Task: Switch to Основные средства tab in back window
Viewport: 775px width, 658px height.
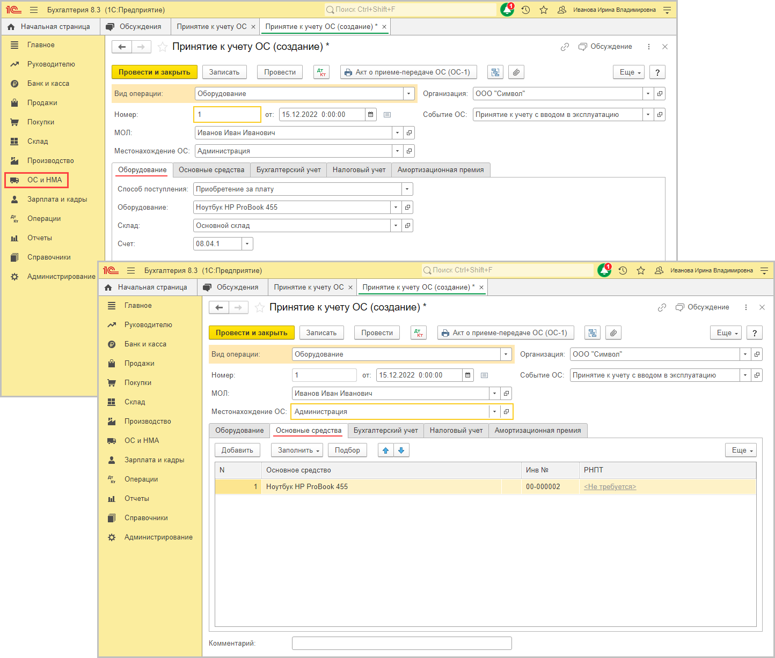Action: pos(211,169)
